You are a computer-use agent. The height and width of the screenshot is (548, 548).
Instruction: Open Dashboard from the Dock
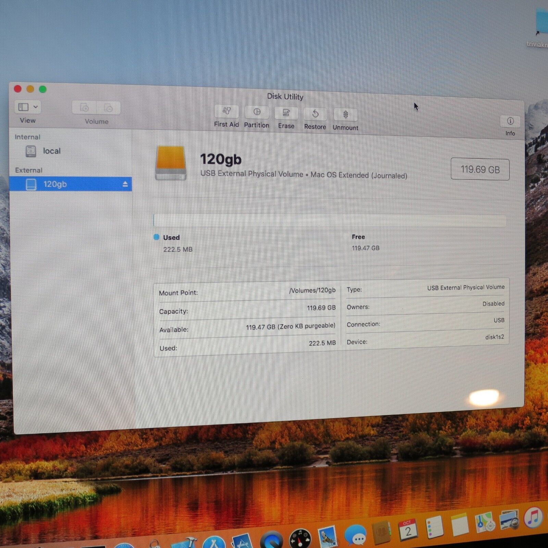(x=300, y=539)
